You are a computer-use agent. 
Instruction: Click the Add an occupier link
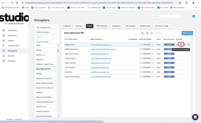click(42, 42)
